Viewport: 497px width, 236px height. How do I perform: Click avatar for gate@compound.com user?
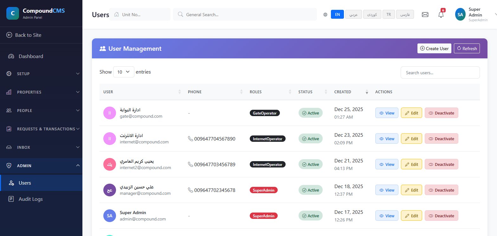pos(109,113)
